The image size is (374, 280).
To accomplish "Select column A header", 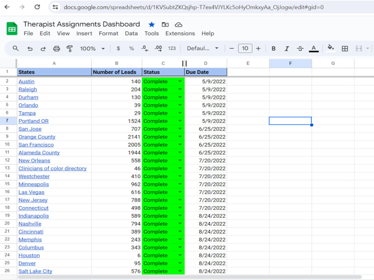I will click(x=54, y=63).
